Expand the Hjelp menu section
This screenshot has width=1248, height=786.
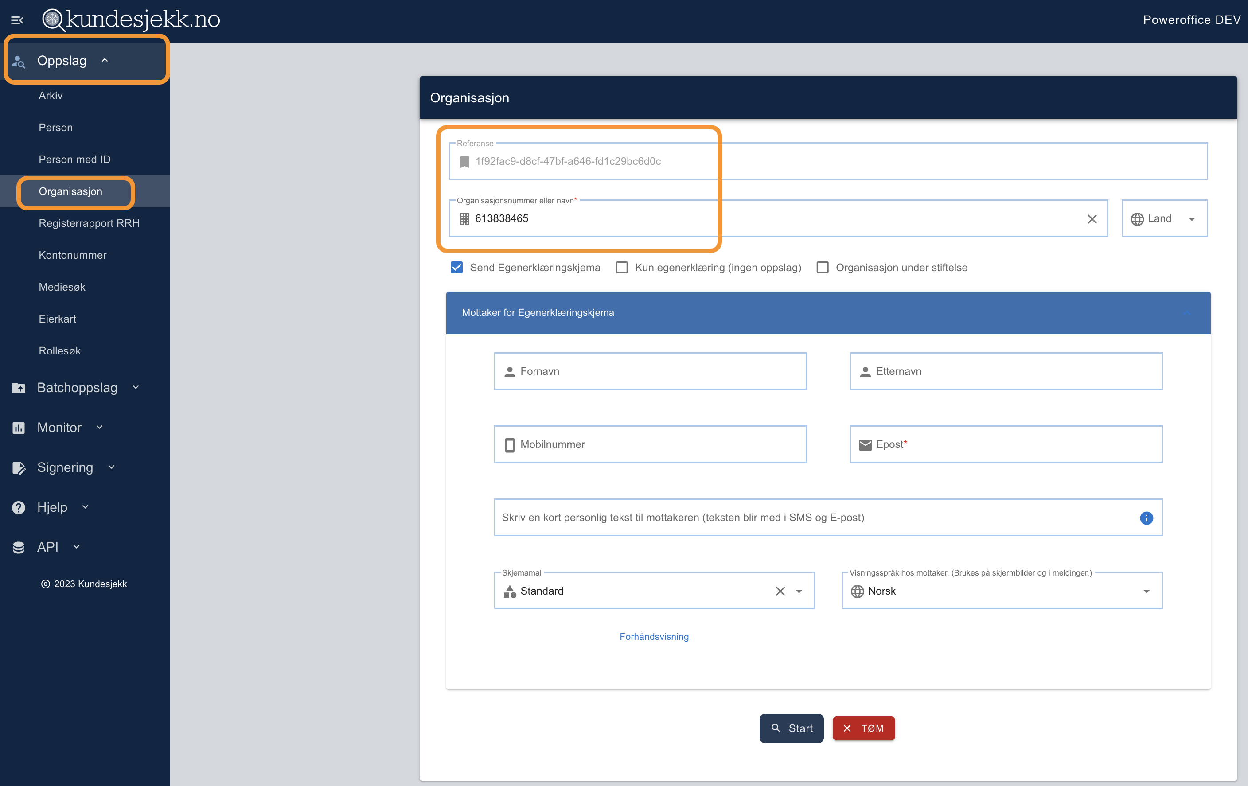pos(86,507)
